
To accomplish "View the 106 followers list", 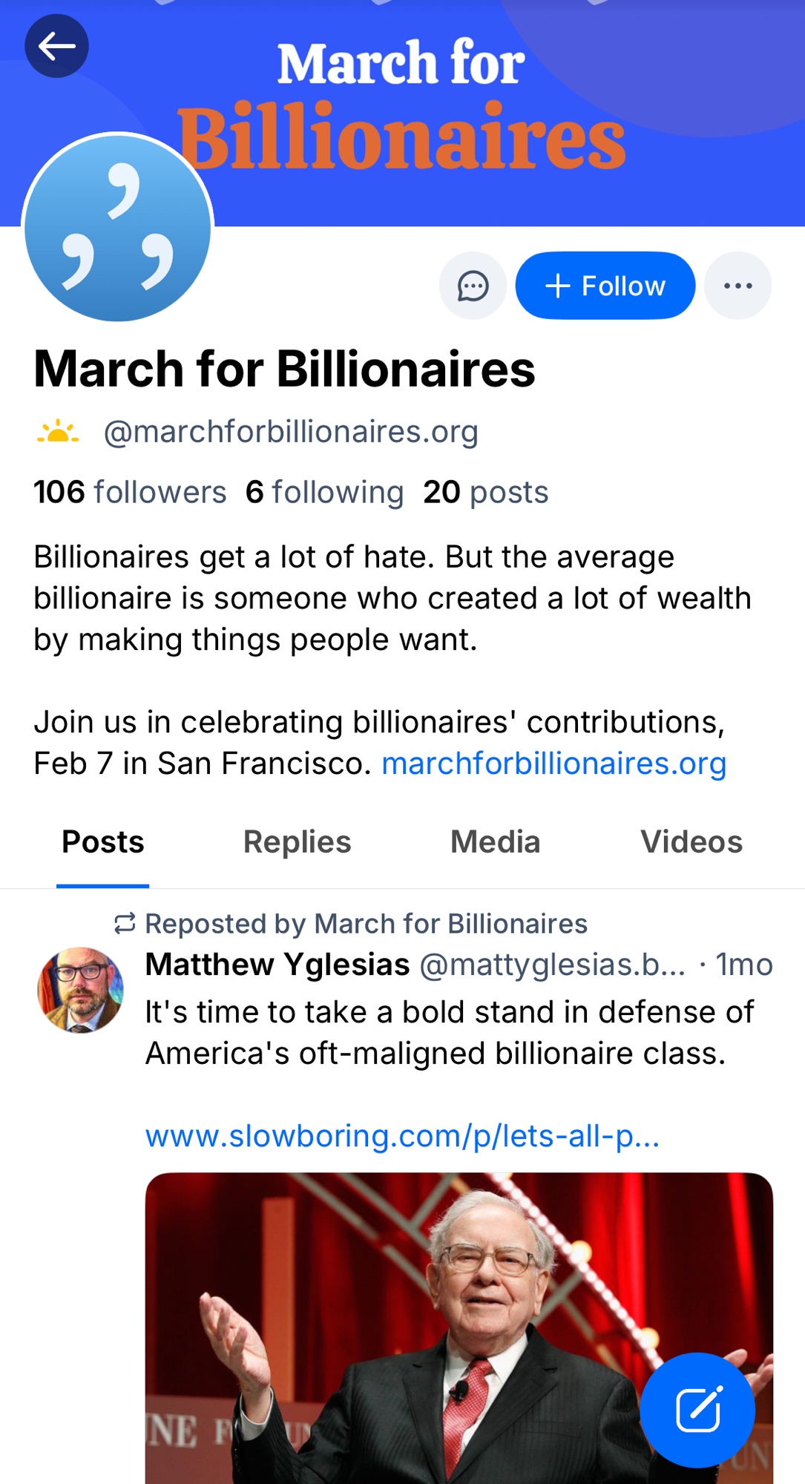I will click(x=130, y=493).
